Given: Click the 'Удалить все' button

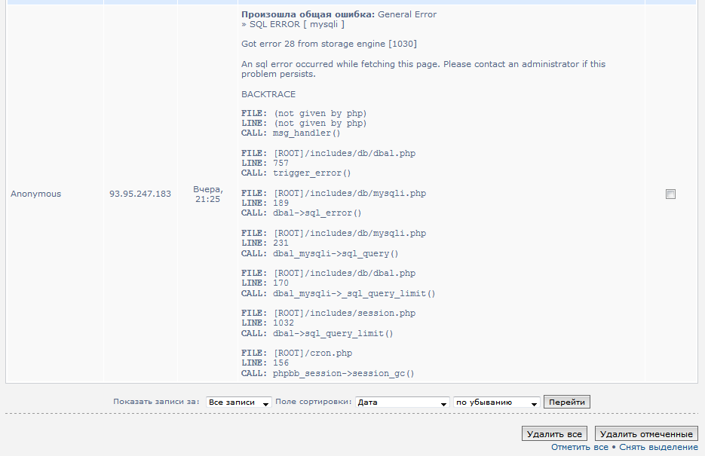Looking at the screenshot, I should 554,434.
